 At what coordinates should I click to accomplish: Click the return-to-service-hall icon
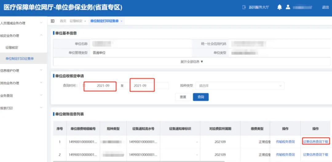pos(244,7)
